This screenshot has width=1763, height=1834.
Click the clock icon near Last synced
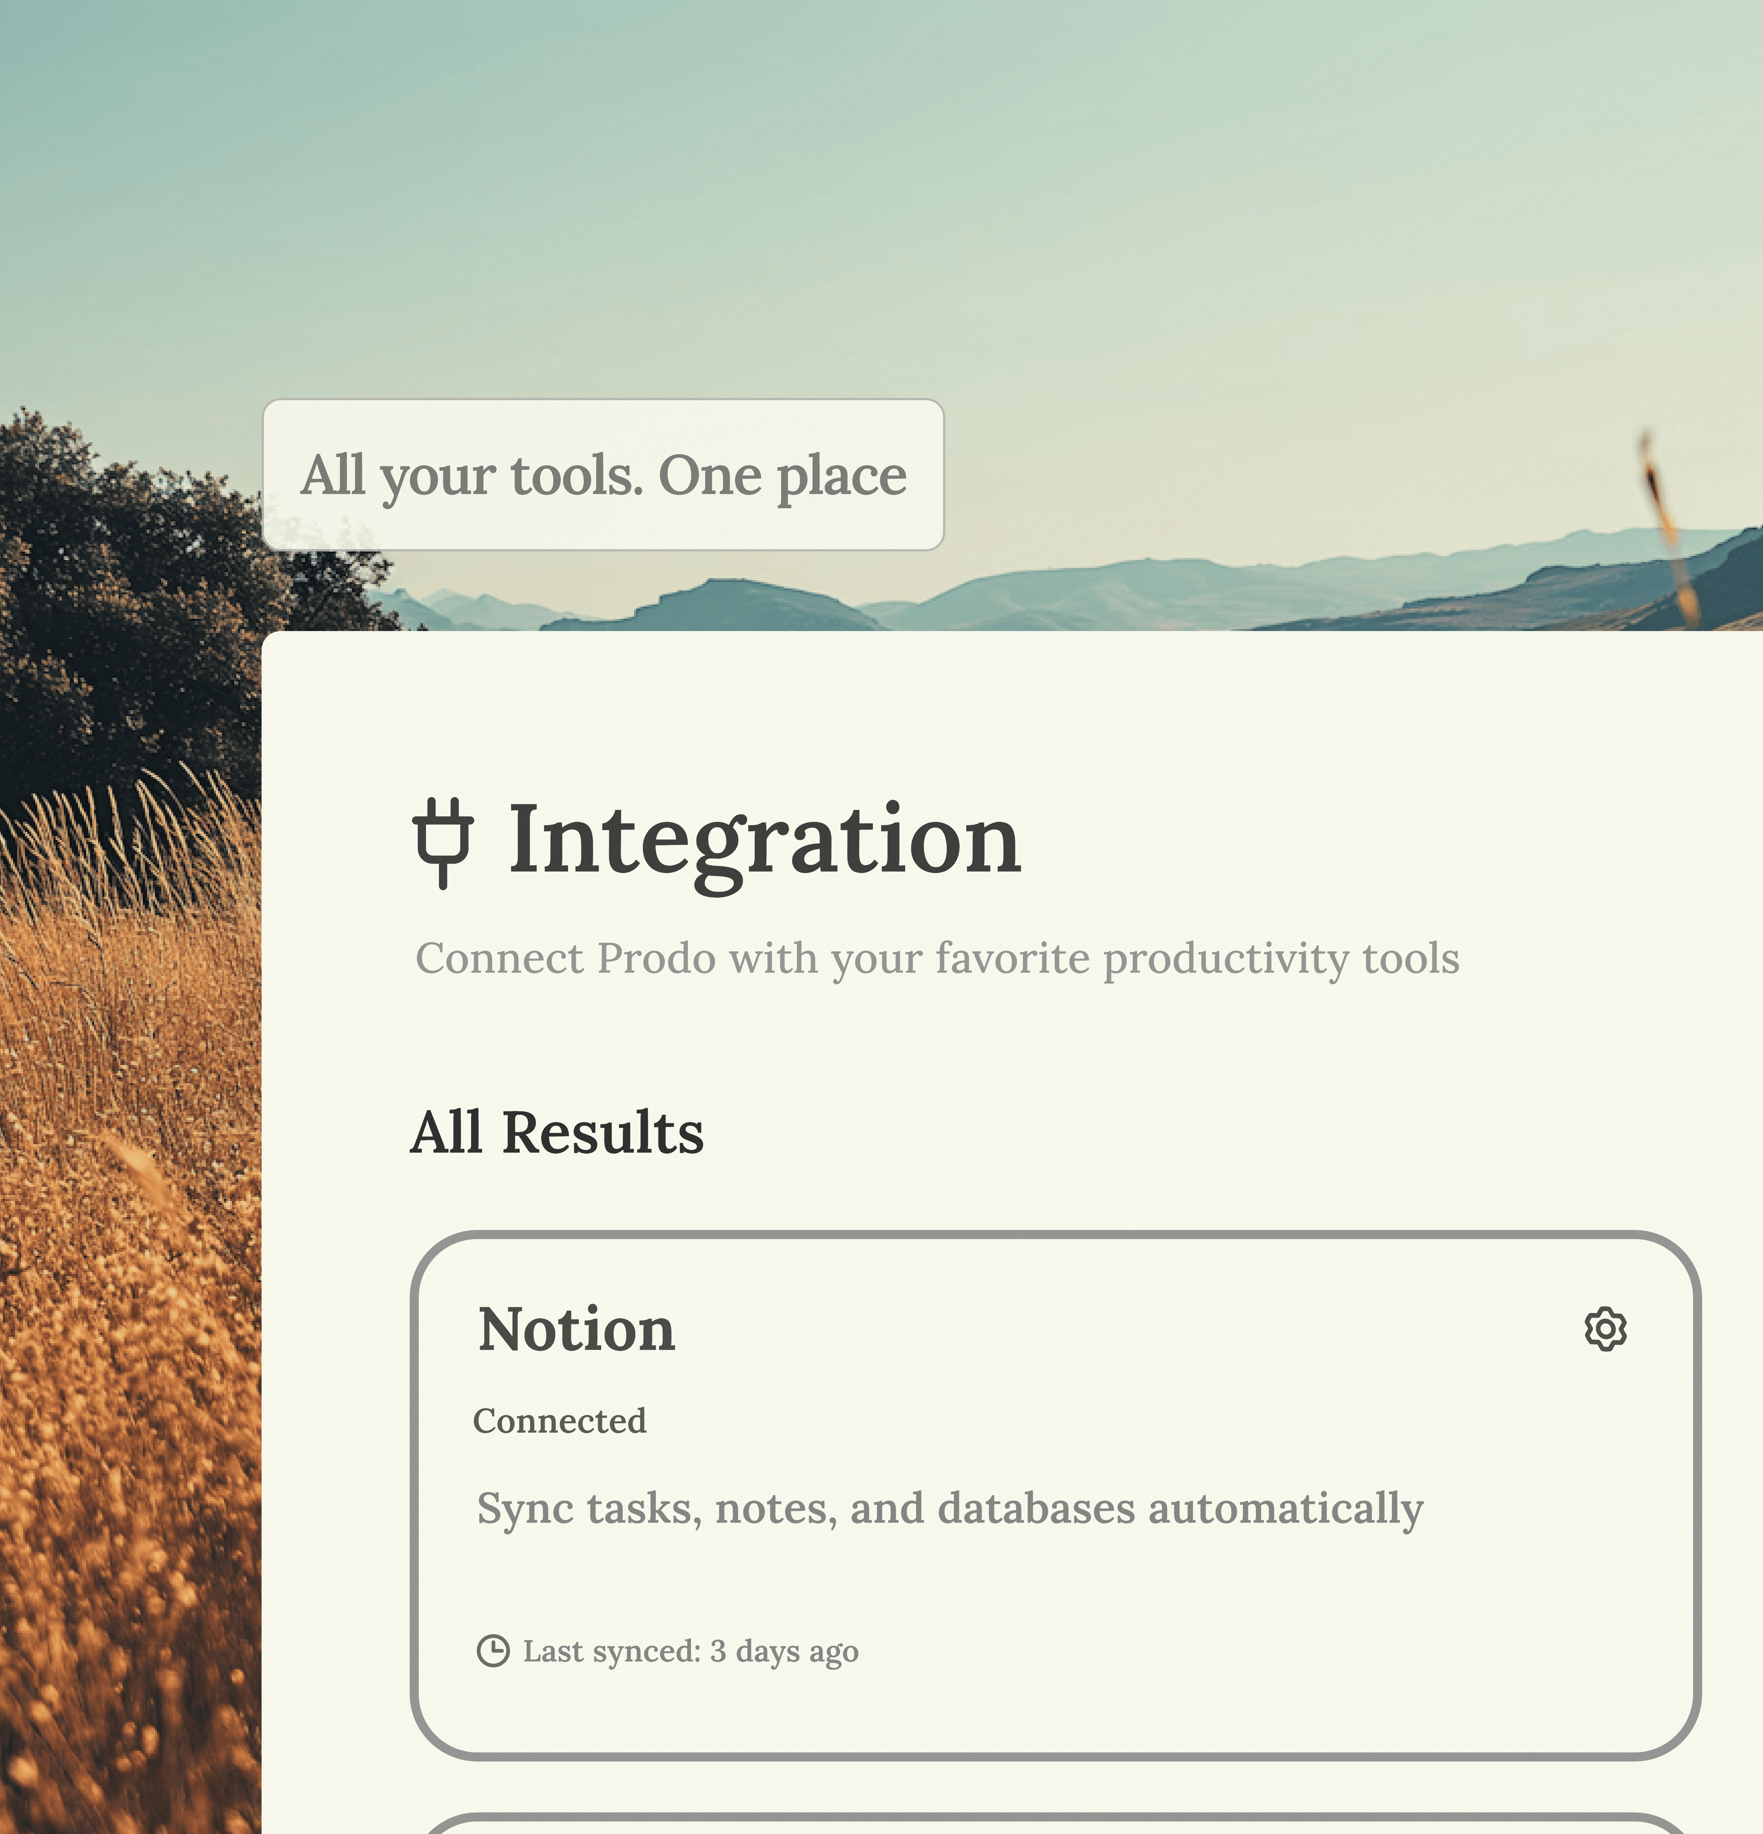point(493,1651)
